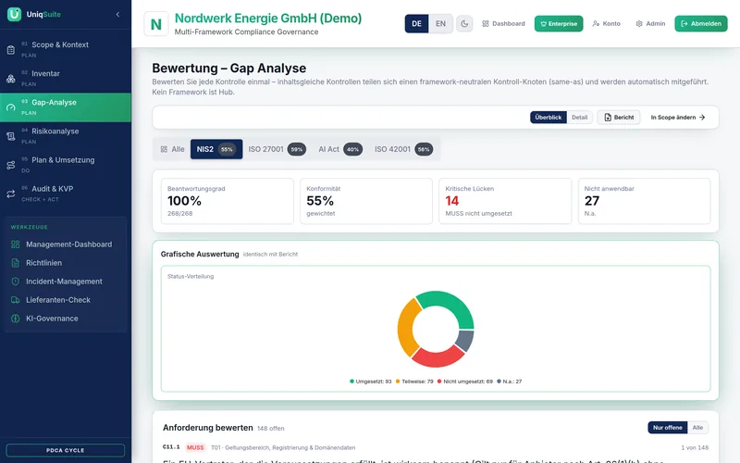740x463 pixels.
Task: Click the Konto user icon
Action: click(x=596, y=24)
